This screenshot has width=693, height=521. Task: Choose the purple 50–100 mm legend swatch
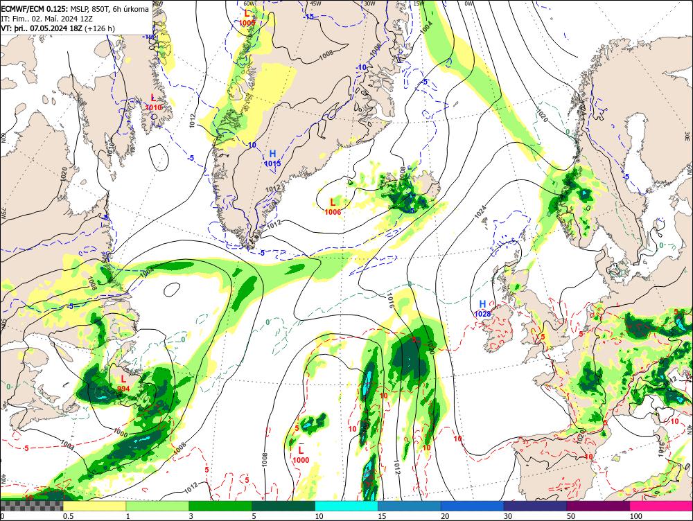[598, 506]
